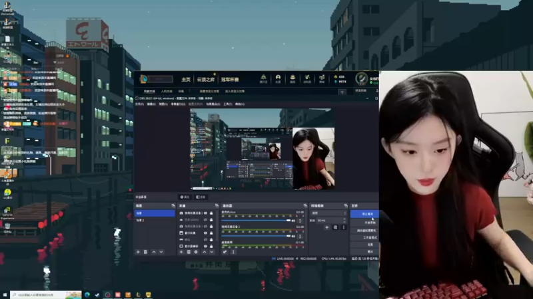Open source properties gear in Sources toolbar
Image resolution: width=533 pixels, height=299 pixels.
pos(196,252)
